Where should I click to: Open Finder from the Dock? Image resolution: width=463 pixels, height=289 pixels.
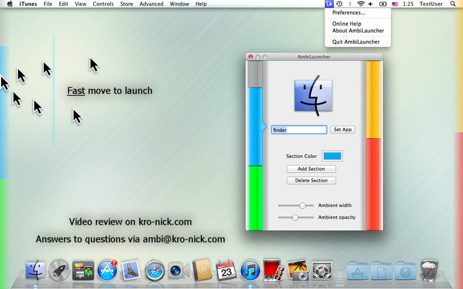point(35,270)
